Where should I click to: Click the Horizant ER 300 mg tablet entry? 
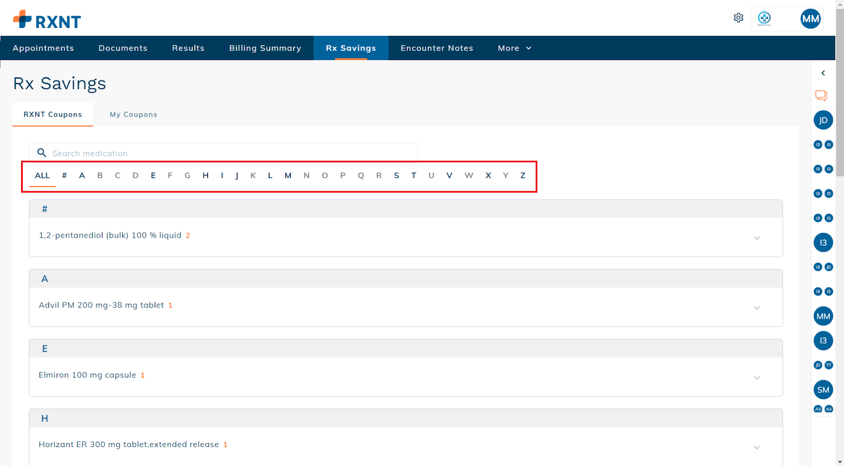tap(129, 444)
